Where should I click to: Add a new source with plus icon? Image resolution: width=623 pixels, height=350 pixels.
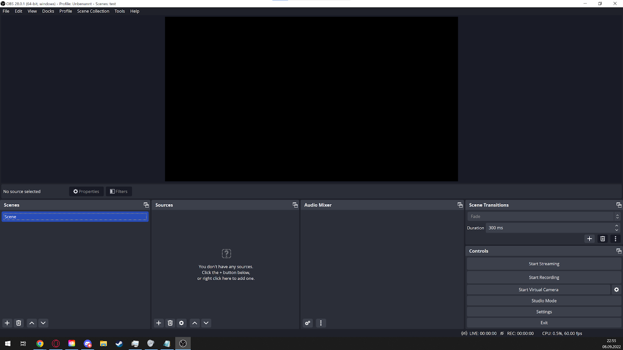coord(158,323)
